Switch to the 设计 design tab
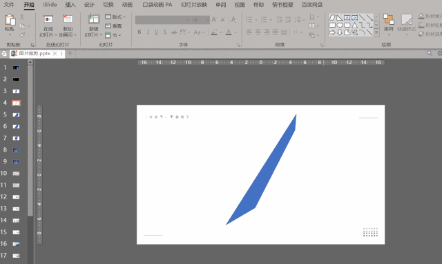This screenshot has height=264, width=442. coord(89,5)
